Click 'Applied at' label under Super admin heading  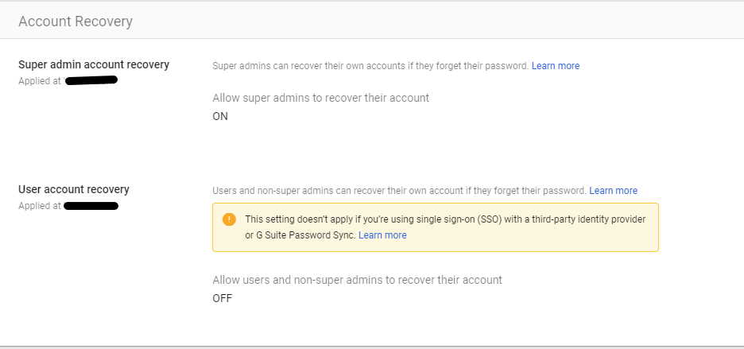[39, 81]
